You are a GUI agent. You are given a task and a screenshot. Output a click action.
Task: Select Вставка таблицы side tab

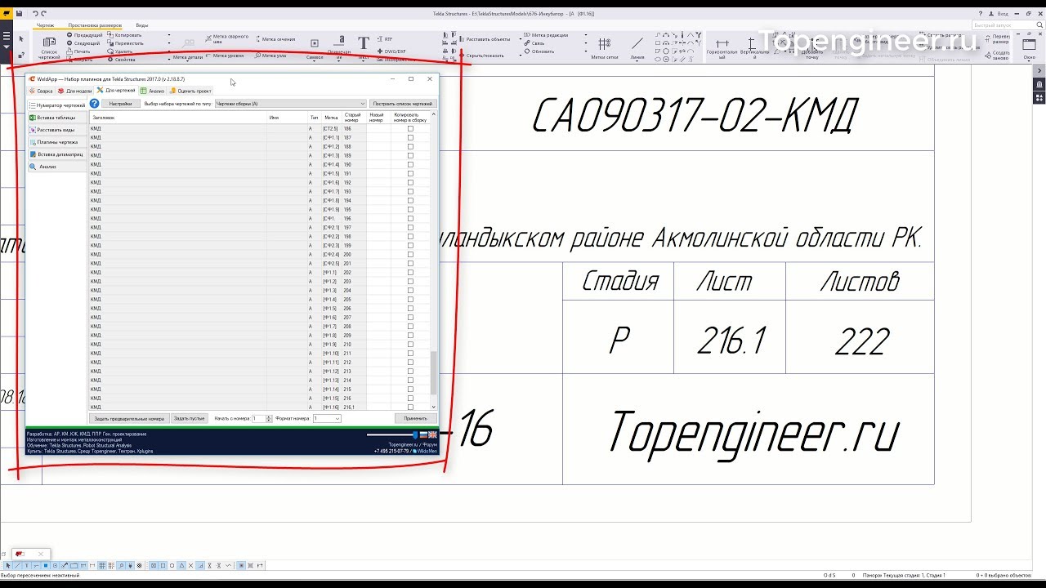(x=56, y=118)
